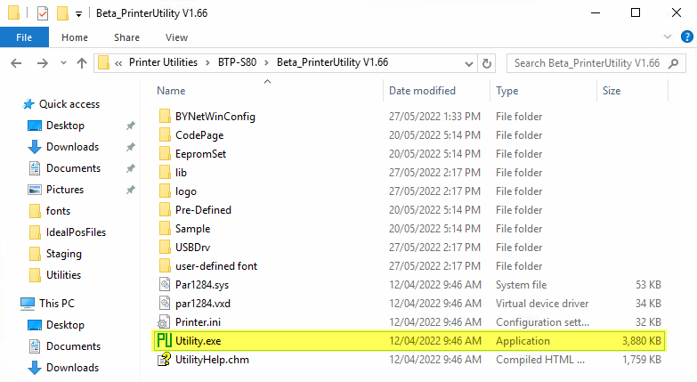697x382 pixels.
Task: Click the Properties quick access toolbar icon
Action: (43, 12)
